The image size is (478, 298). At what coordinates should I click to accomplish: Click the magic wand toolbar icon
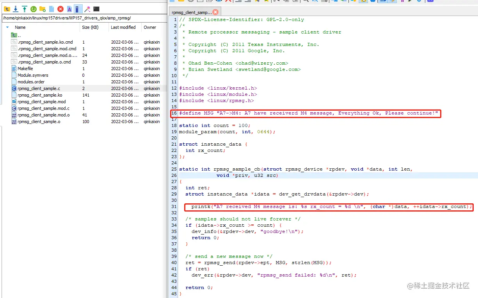[x=87, y=9]
